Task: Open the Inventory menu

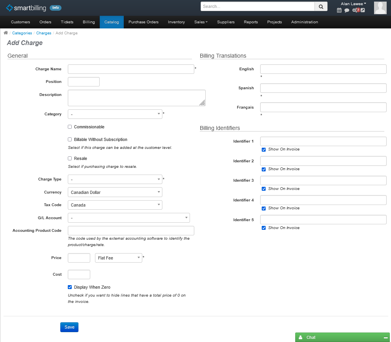Action: click(x=176, y=22)
